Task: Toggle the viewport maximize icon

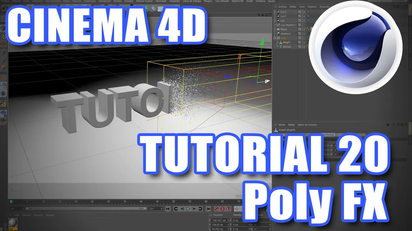Action: click(x=269, y=15)
